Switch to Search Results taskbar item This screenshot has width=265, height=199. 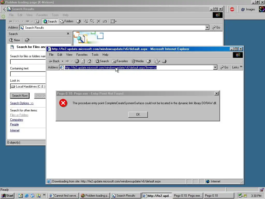[x=126, y=196]
